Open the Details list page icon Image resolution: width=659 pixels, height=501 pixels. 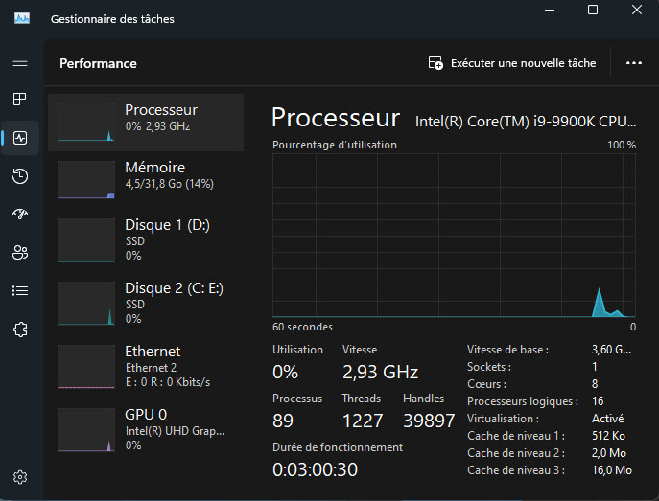coord(20,291)
